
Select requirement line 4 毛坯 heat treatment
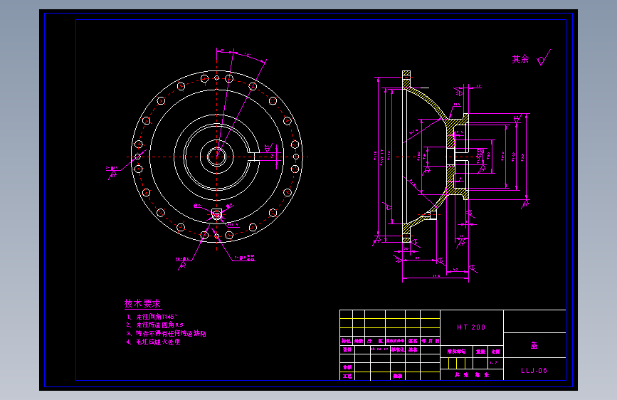(x=153, y=342)
